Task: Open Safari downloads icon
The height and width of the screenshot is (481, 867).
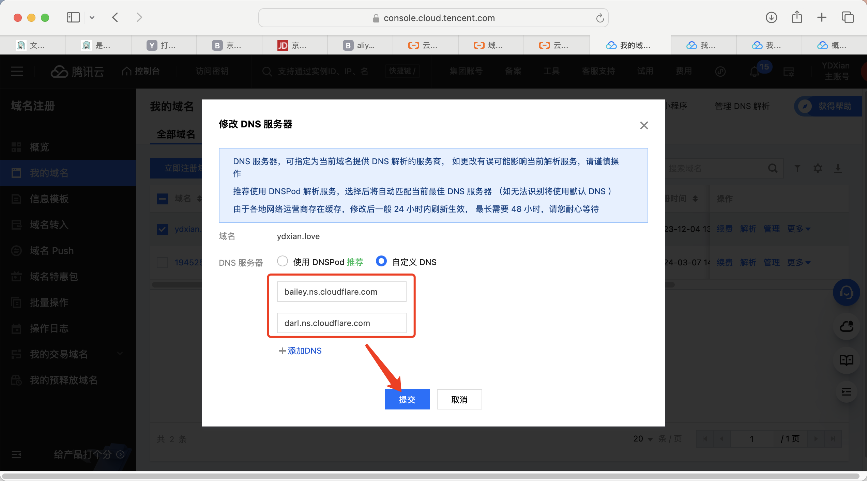Action: pos(771,17)
